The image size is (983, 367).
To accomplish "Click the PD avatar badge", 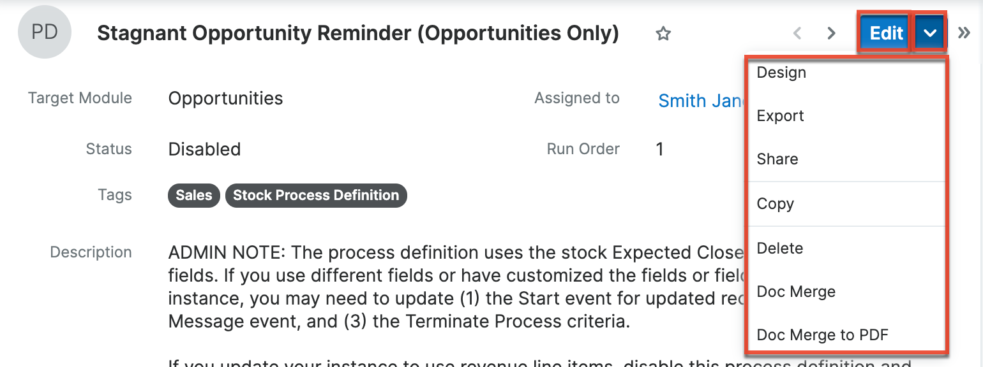I will coord(45,33).
